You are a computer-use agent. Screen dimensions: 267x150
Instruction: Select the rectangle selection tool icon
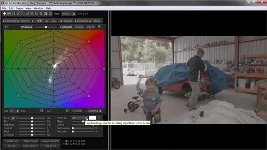[23, 14]
